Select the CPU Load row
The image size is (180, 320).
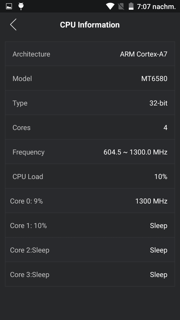[x=90, y=176]
